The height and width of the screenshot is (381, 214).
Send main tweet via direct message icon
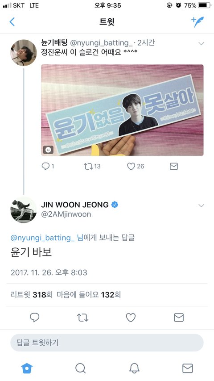179,317
